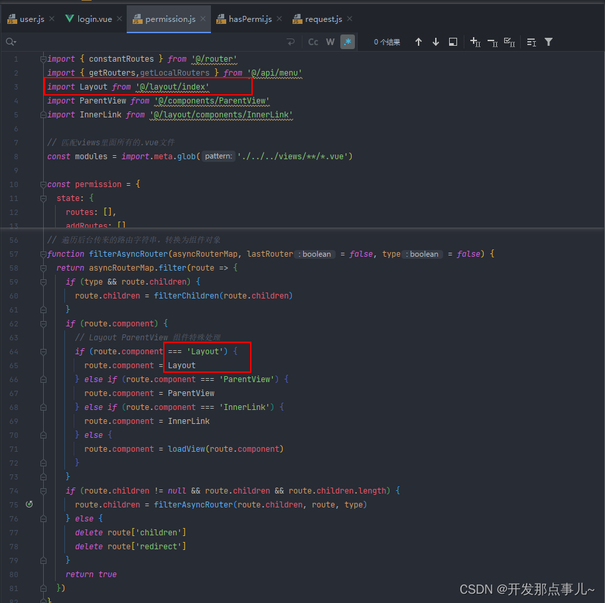Select all occurrences icon in search bar
This screenshot has width=605, height=603.
point(509,42)
